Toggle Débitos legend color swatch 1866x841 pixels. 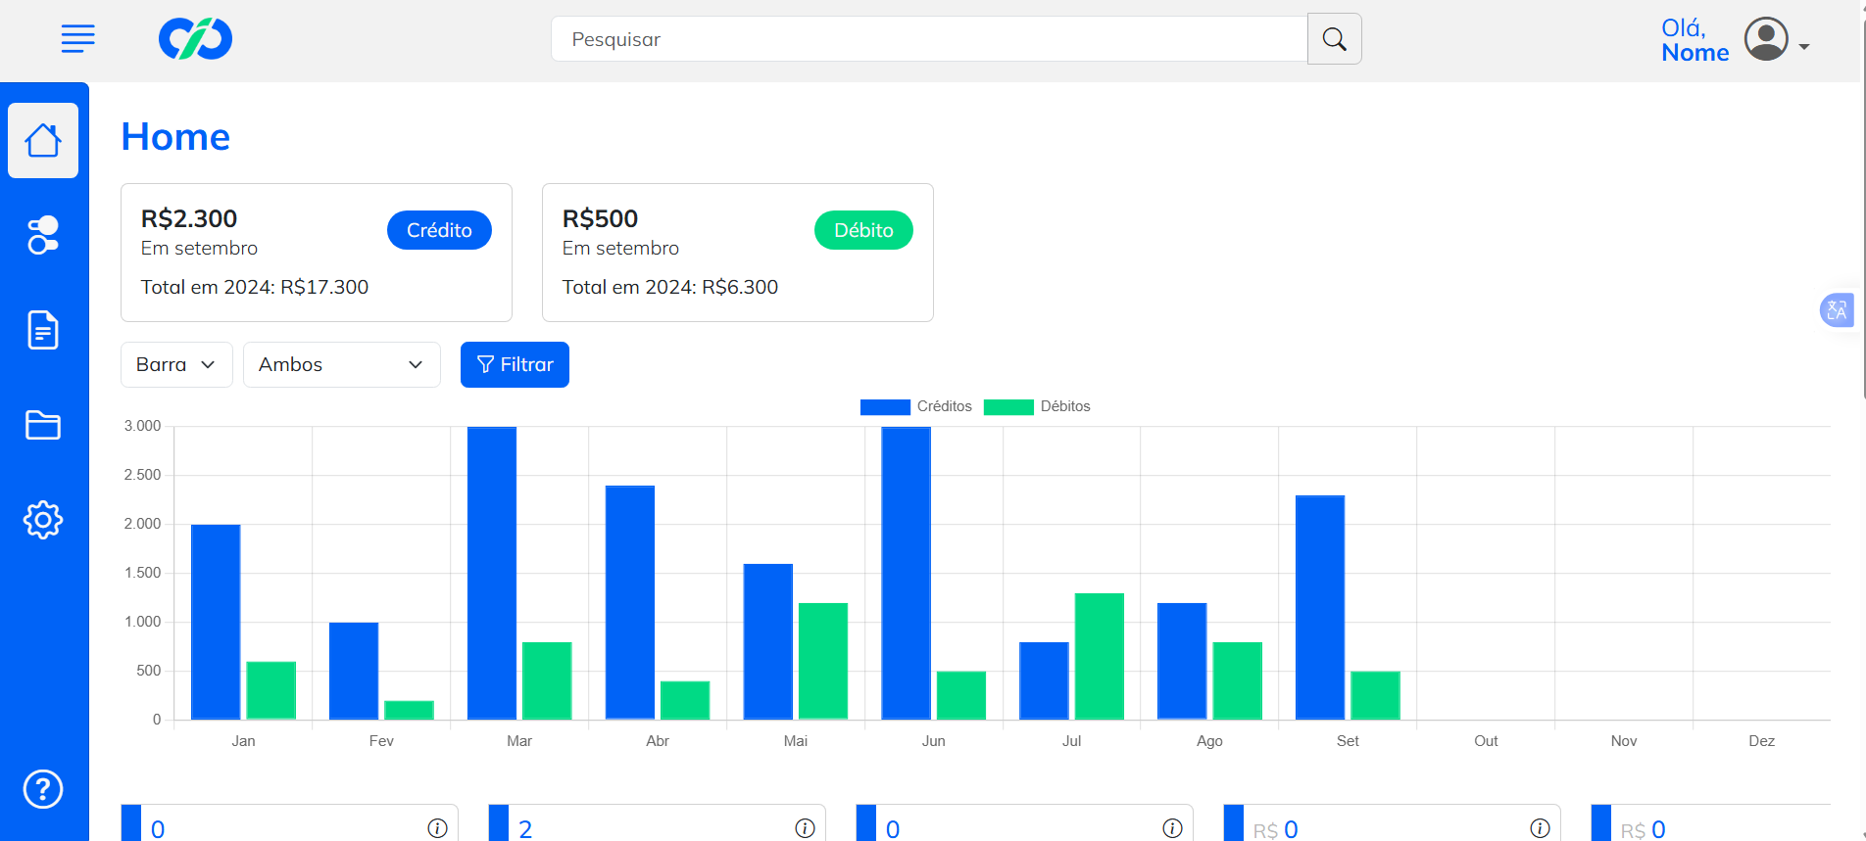[1008, 407]
